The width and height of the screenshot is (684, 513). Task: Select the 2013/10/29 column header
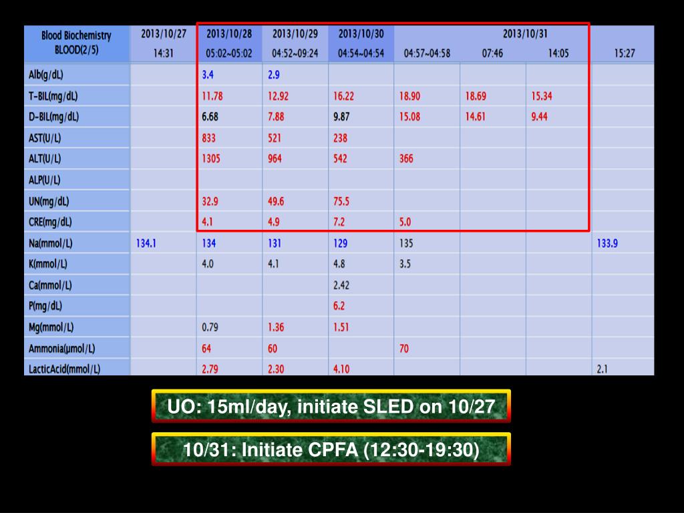pyautogui.click(x=295, y=43)
